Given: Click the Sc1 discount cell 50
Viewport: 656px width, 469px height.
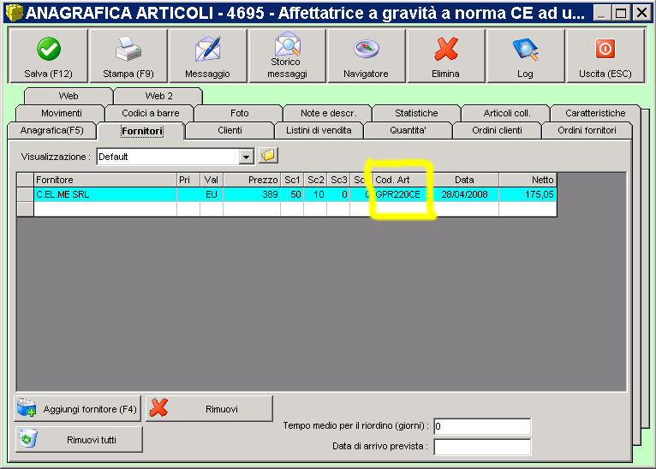Looking at the screenshot, I should 292,194.
